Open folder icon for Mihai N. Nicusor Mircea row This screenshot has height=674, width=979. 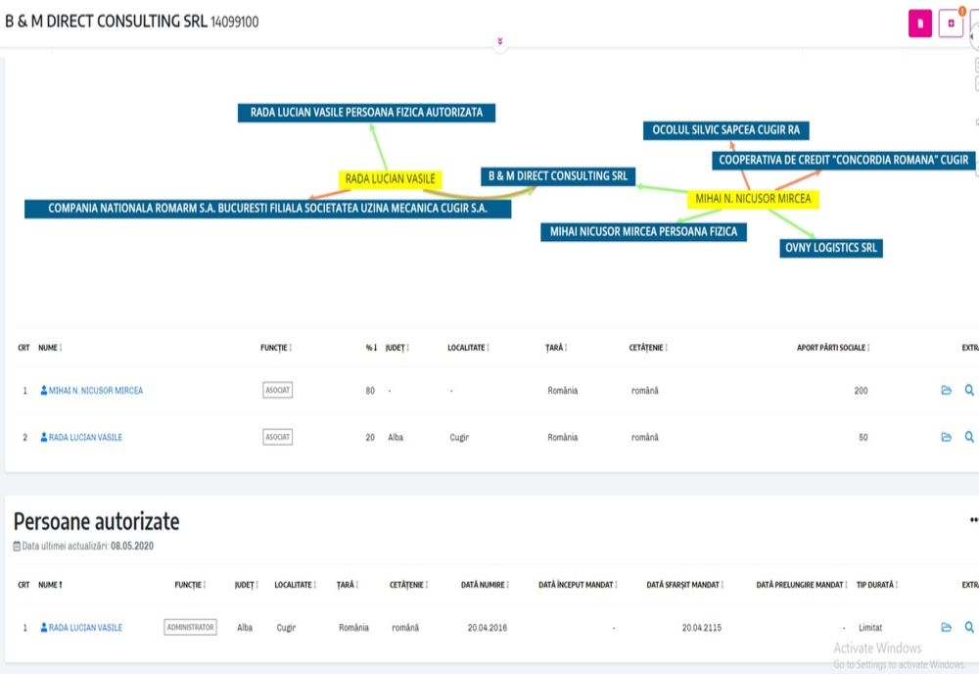click(x=946, y=391)
